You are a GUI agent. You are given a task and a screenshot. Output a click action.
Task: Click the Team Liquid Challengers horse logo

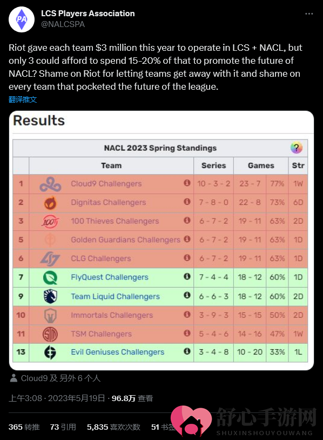(x=50, y=296)
